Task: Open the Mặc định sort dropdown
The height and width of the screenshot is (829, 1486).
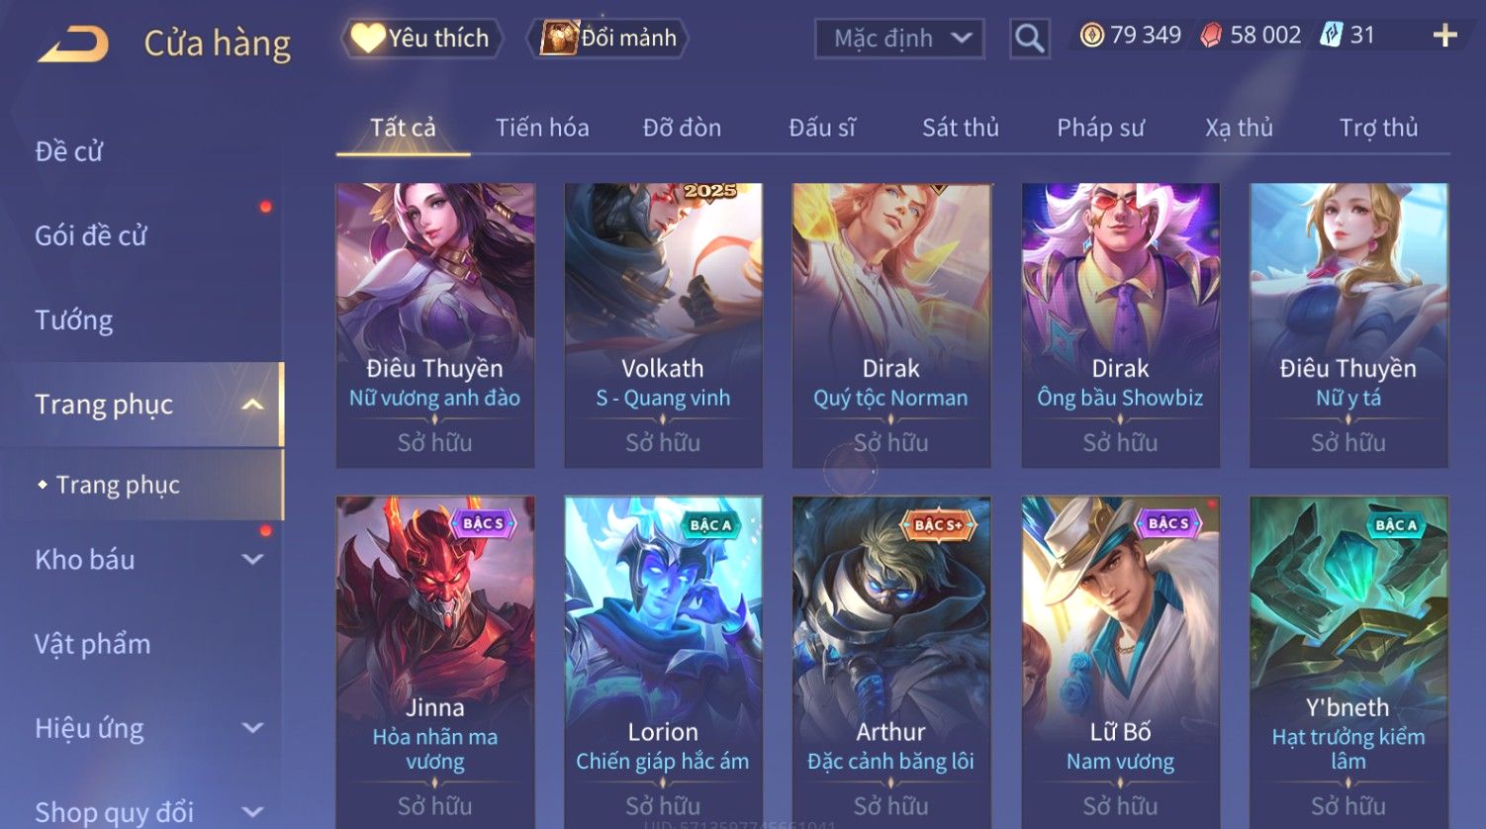Action: 899,39
